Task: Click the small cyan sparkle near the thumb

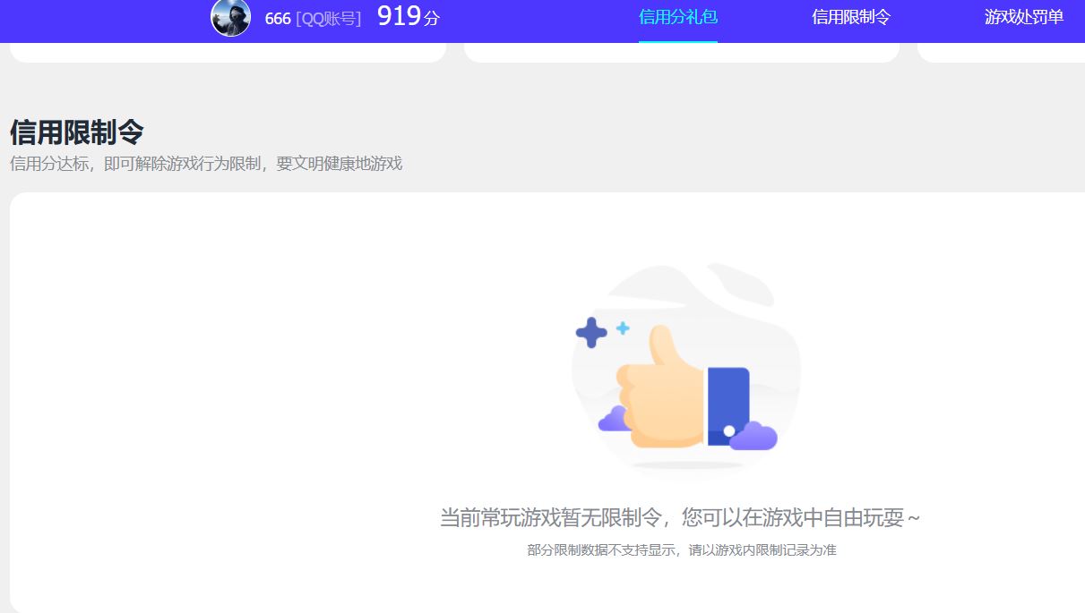Action: click(624, 329)
